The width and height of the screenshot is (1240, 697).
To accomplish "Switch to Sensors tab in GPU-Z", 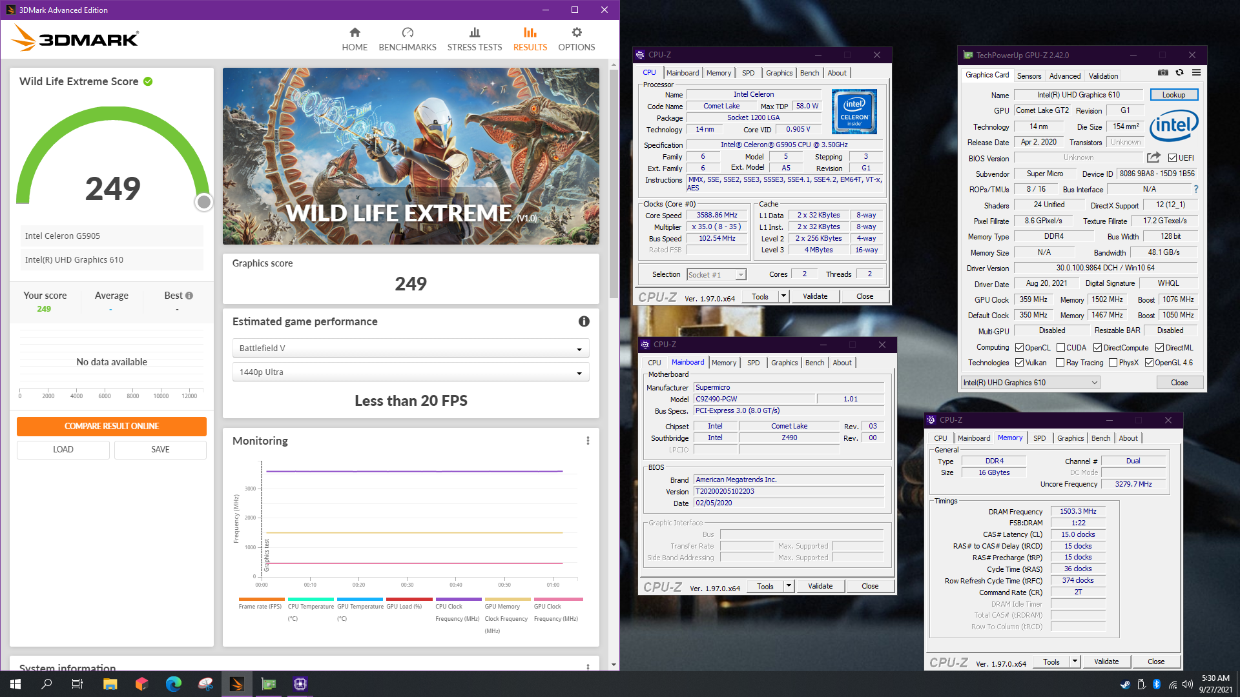I will [1029, 76].
